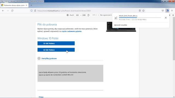175x98 pixels.
Task: Click the Win10_21H2_Polish_x64.iso file name
Action: (x=128, y=16)
